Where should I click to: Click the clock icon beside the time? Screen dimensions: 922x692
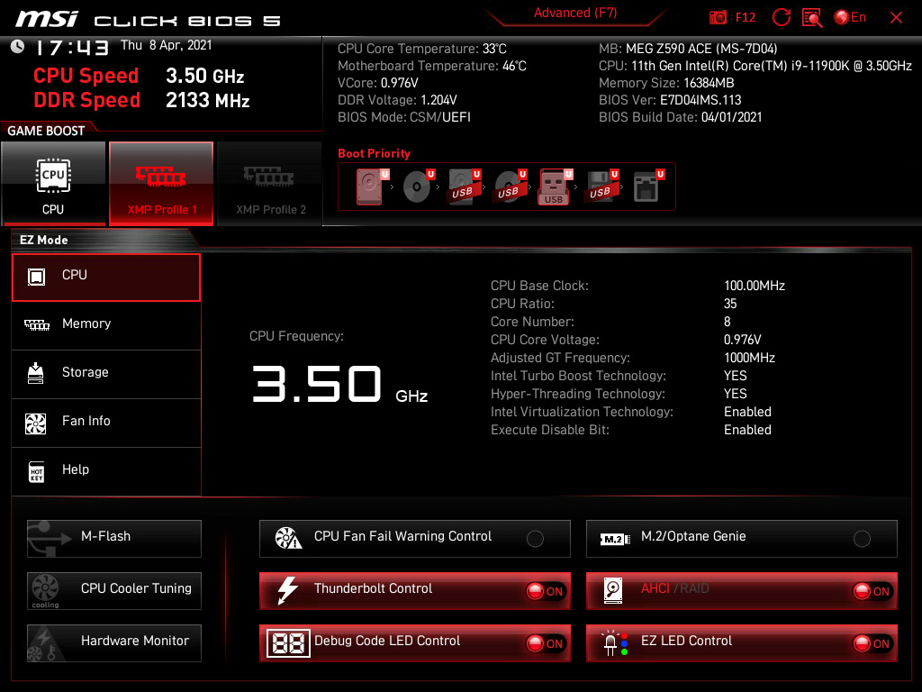pyautogui.click(x=18, y=47)
